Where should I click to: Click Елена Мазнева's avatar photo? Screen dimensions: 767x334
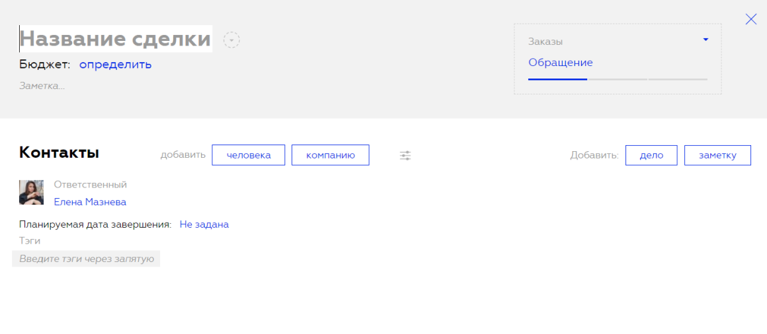31,192
